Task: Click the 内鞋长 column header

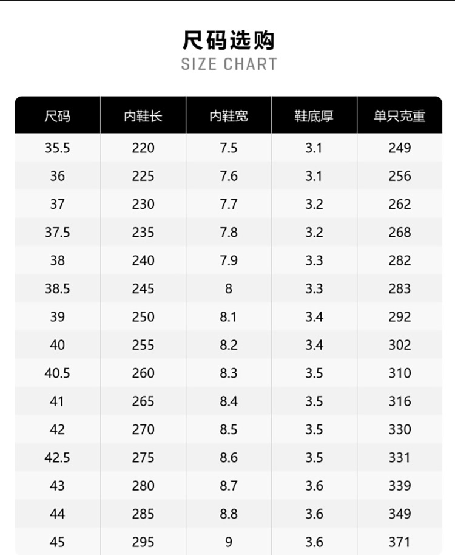Action: point(143,116)
